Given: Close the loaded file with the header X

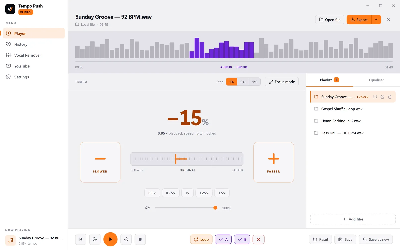Looking at the screenshot, I should click(x=388, y=20).
